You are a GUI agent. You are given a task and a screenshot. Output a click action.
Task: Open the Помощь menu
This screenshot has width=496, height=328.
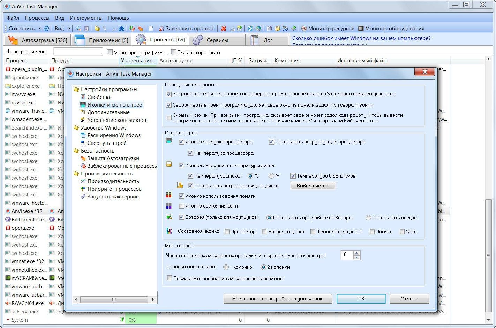point(119,18)
